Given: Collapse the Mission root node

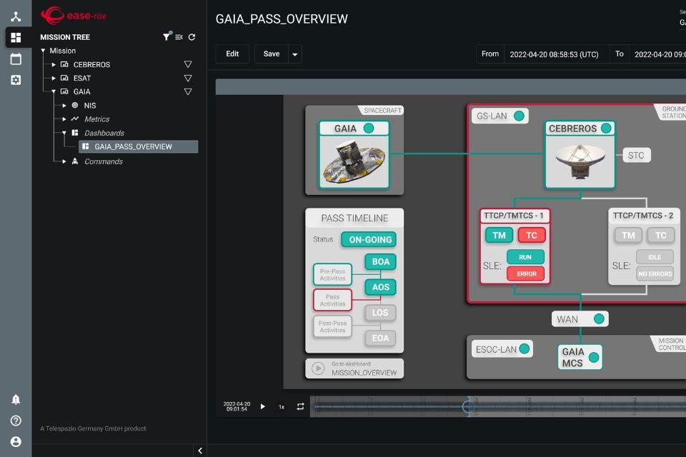Looking at the screenshot, I should tap(43, 51).
